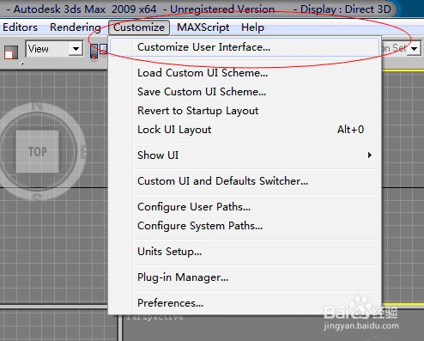The height and width of the screenshot is (341, 424).
Task: Click the select and scale tool icon
Action: point(11,52)
